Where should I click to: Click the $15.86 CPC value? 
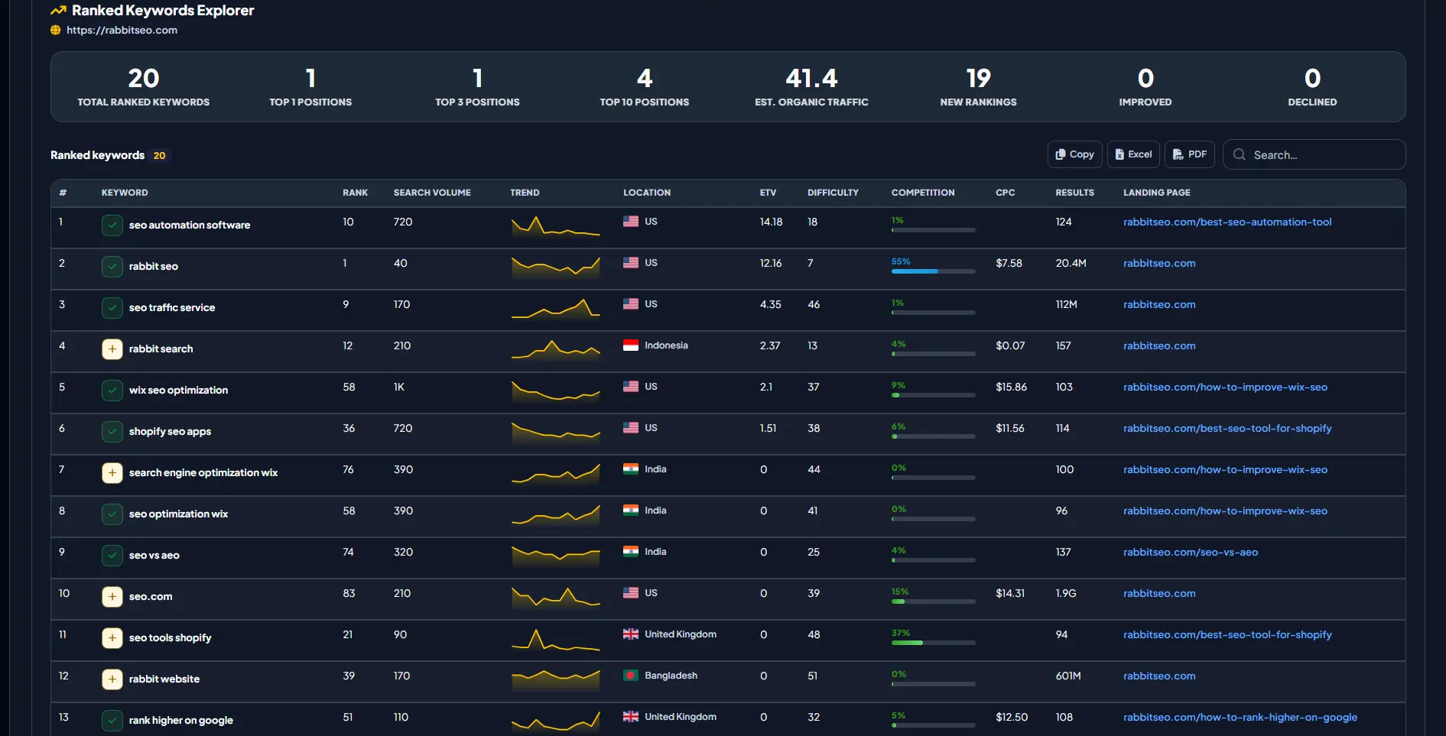[x=1011, y=387]
